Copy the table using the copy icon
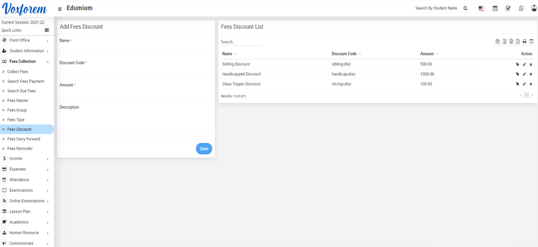Image resolution: width=538 pixels, height=247 pixels. click(498, 41)
